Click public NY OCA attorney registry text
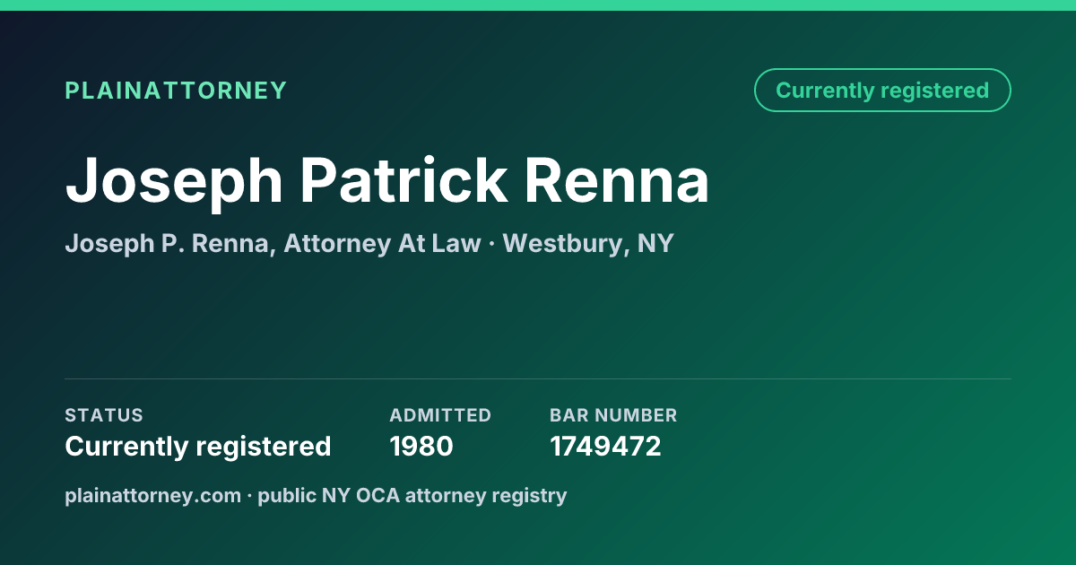The width and height of the screenshot is (1076, 565). click(x=412, y=495)
